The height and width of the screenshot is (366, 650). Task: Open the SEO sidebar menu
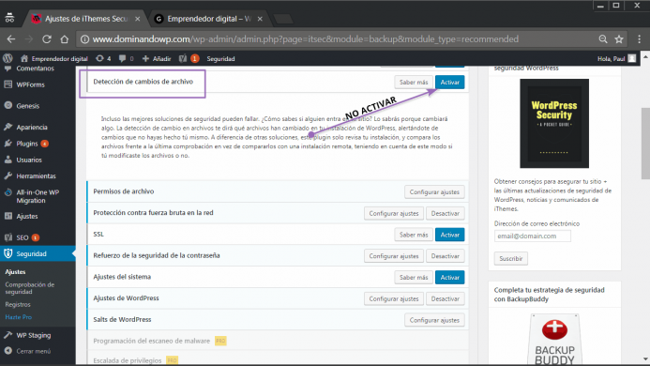coord(23,237)
